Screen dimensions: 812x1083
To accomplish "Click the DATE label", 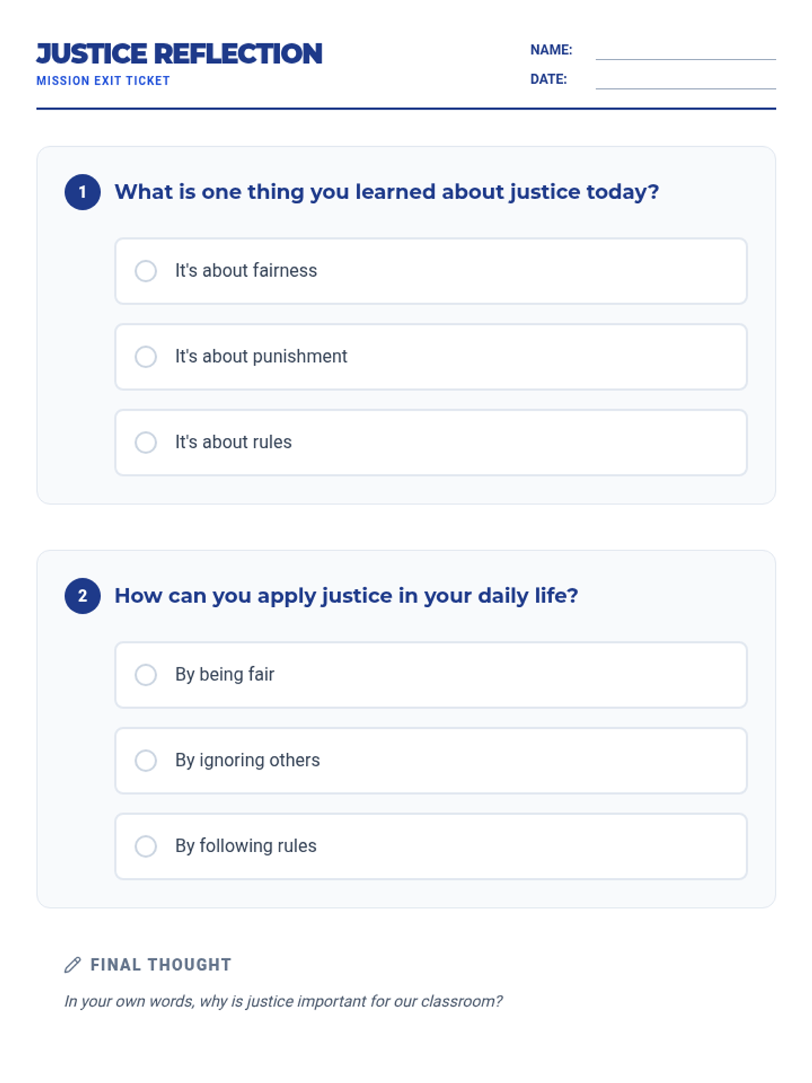I will (548, 79).
